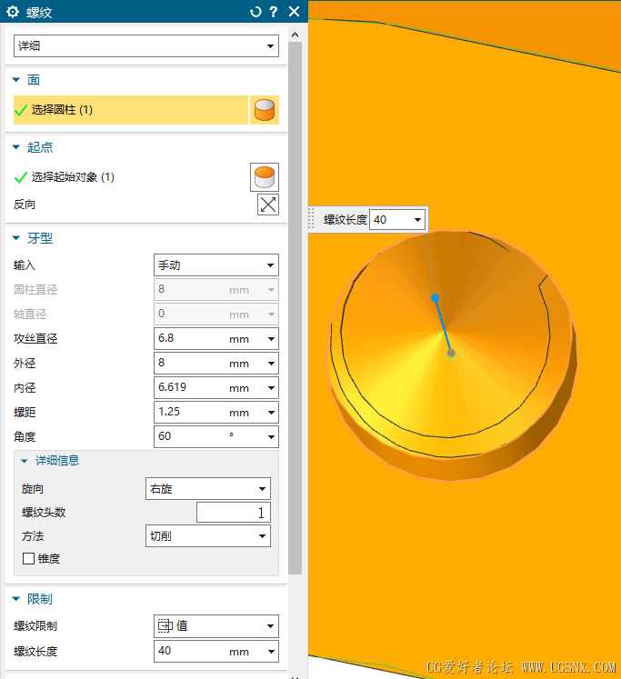Click the scrollbar up arrow

[x=295, y=35]
